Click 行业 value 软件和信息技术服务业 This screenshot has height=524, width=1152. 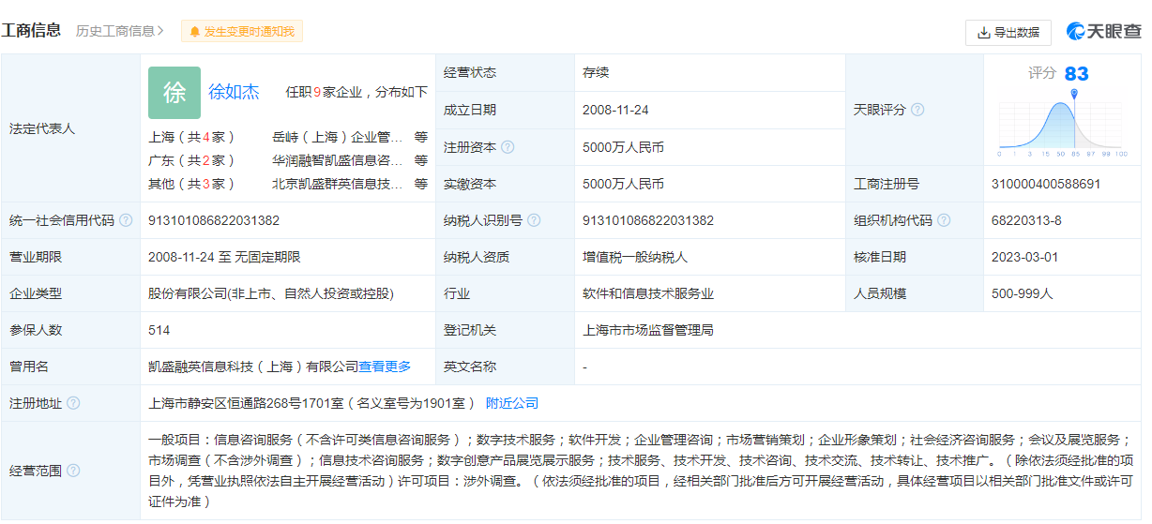648,293
